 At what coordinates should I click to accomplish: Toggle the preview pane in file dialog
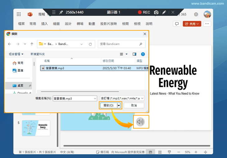point(134,54)
